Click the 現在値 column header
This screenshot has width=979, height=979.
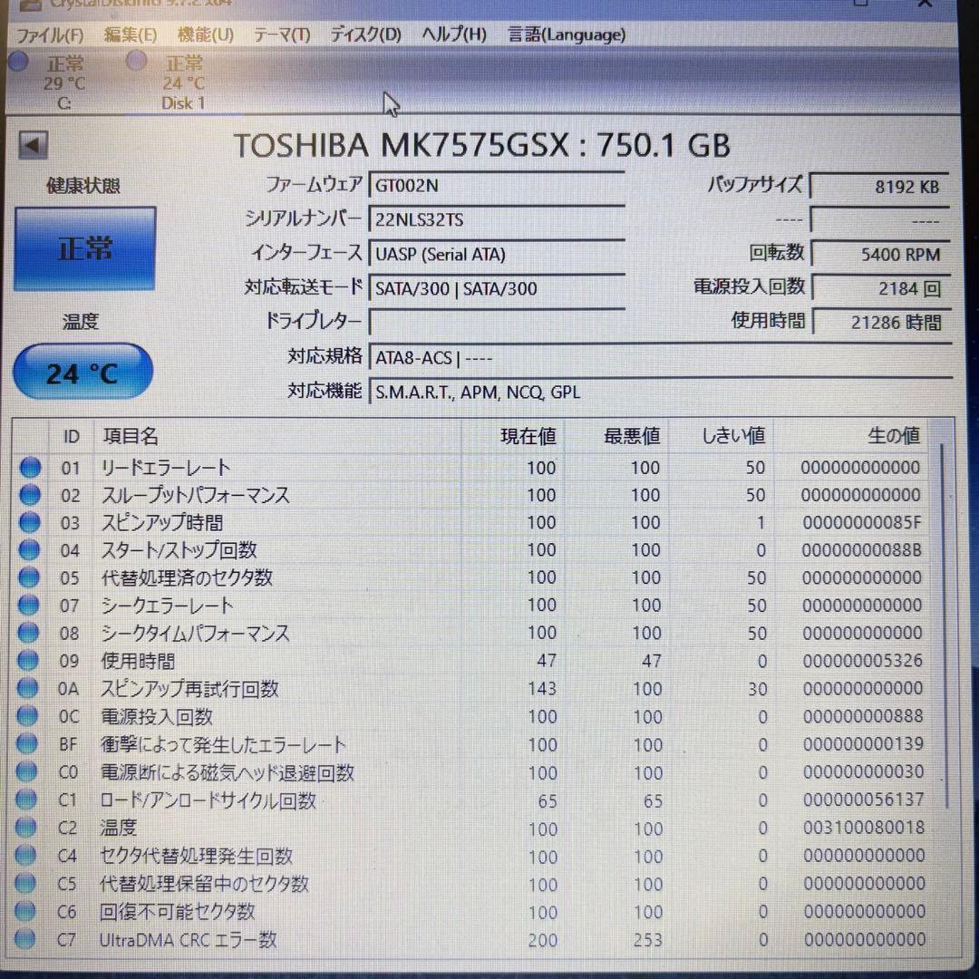[x=513, y=436]
